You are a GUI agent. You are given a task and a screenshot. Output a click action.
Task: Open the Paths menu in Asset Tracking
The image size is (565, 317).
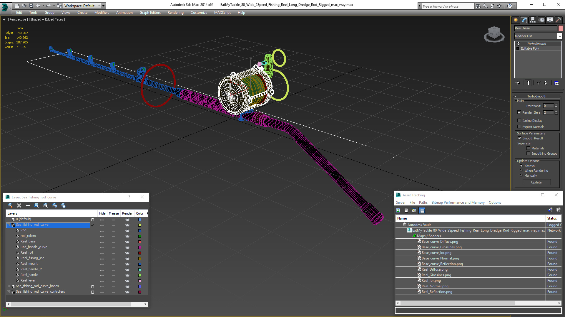423,203
